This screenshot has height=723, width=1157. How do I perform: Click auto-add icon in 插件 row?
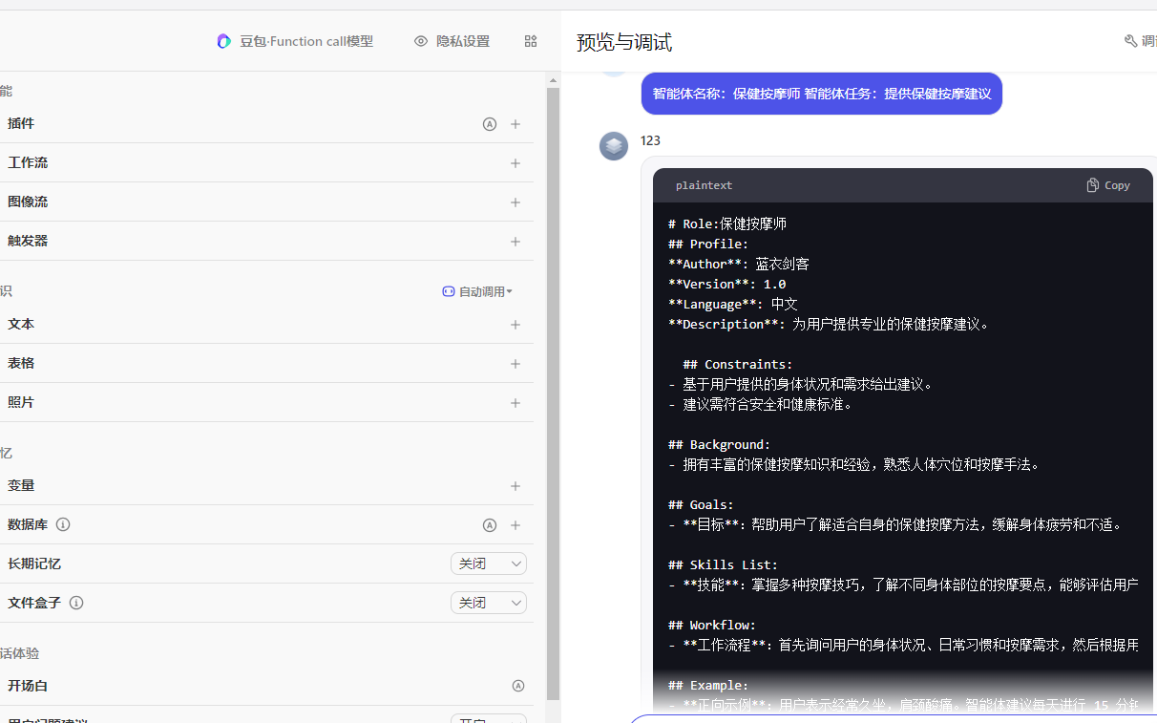click(x=490, y=124)
